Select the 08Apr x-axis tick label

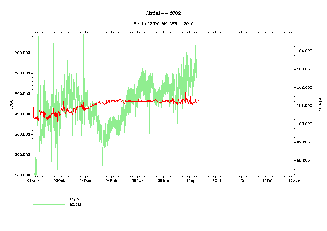click(137, 181)
